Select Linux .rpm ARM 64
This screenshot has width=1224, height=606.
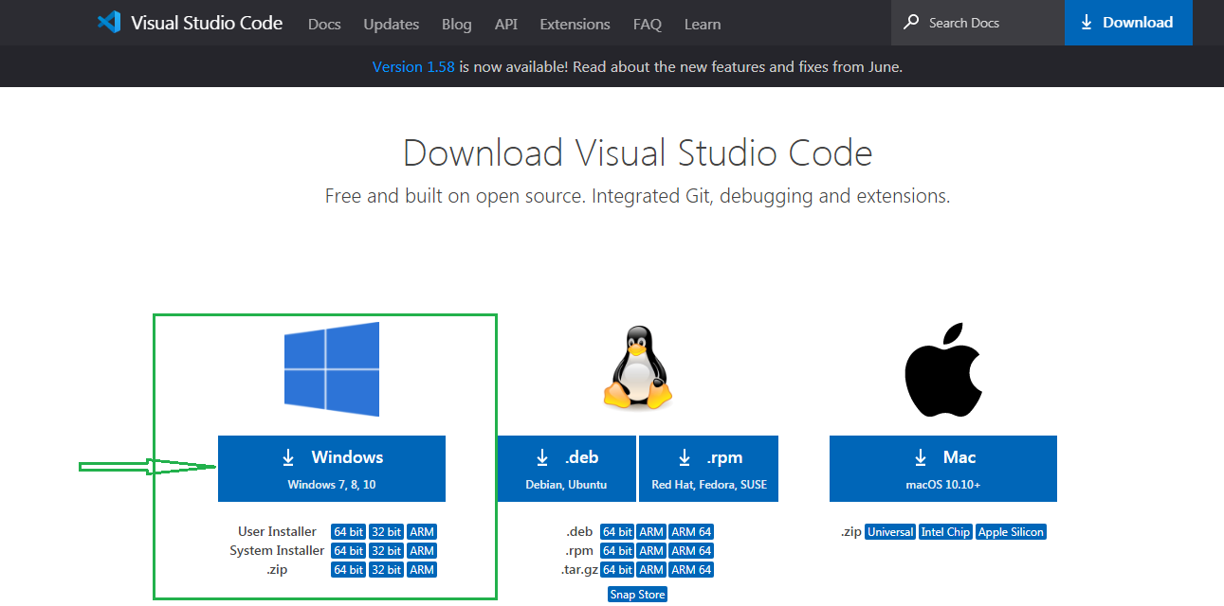tap(691, 551)
